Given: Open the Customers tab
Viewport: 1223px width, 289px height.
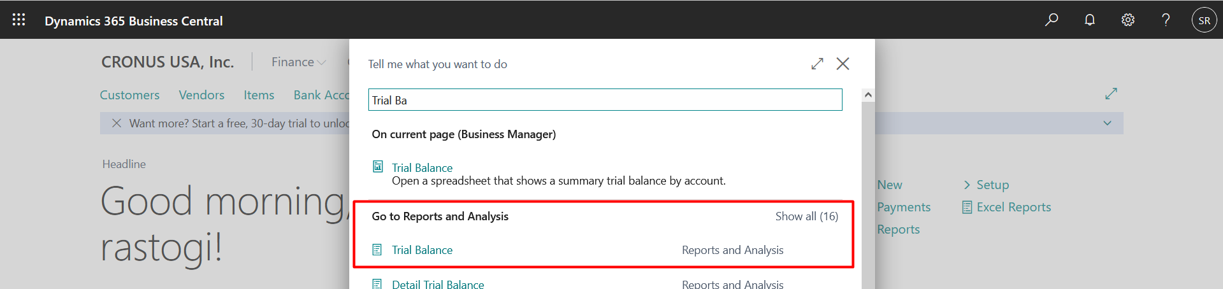Looking at the screenshot, I should point(129,95).
